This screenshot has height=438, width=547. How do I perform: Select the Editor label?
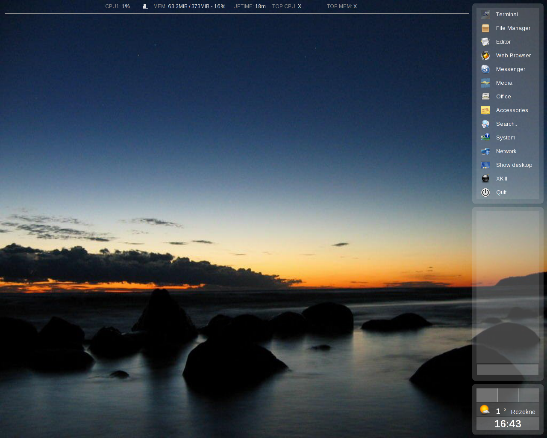(503, 42)
